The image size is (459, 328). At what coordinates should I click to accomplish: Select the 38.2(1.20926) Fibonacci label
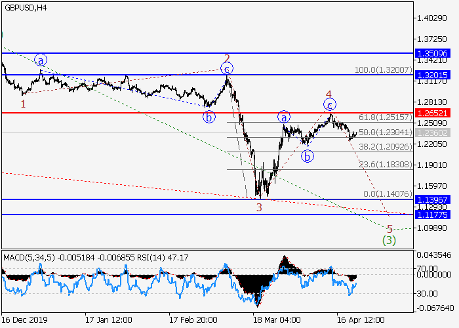[385, 147]
